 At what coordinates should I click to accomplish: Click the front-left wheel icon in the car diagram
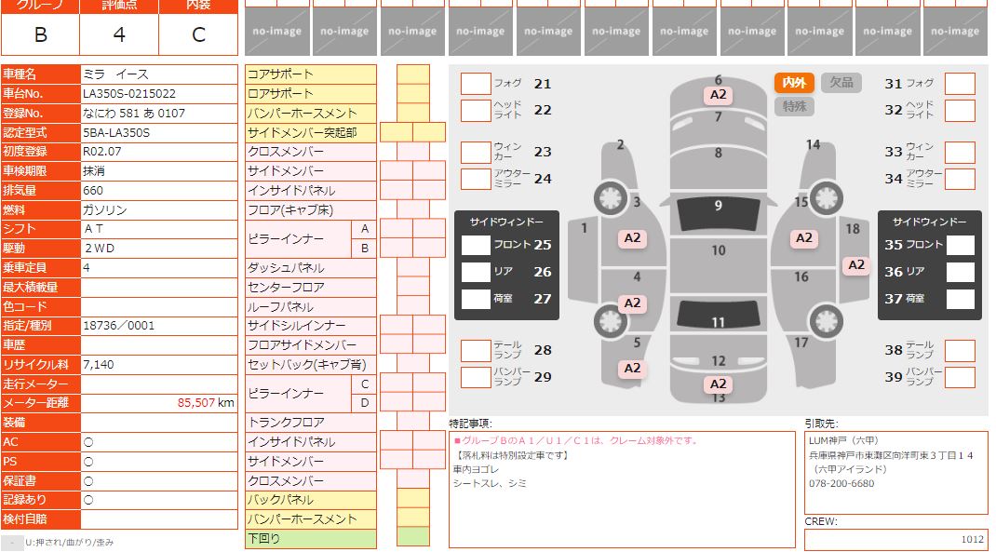click(x=612, y=197)
